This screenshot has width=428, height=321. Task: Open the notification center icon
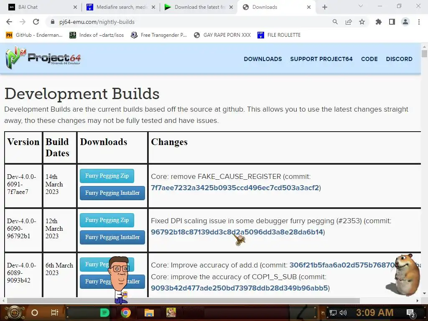(411, 313)
